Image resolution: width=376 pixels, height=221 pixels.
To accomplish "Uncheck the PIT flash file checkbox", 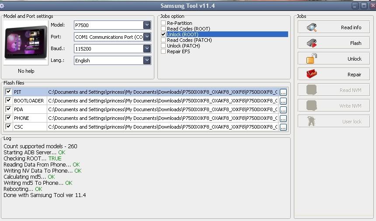I will tap(8, 92).
